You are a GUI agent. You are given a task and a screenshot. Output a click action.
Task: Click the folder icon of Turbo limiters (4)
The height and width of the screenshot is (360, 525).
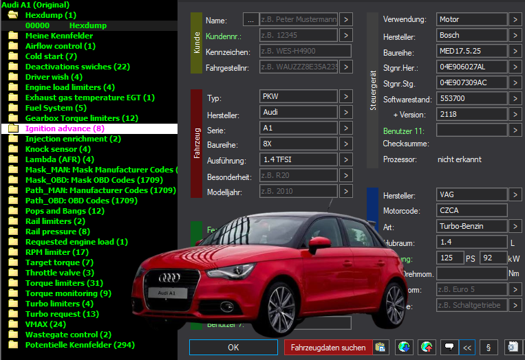pos(13,304)
